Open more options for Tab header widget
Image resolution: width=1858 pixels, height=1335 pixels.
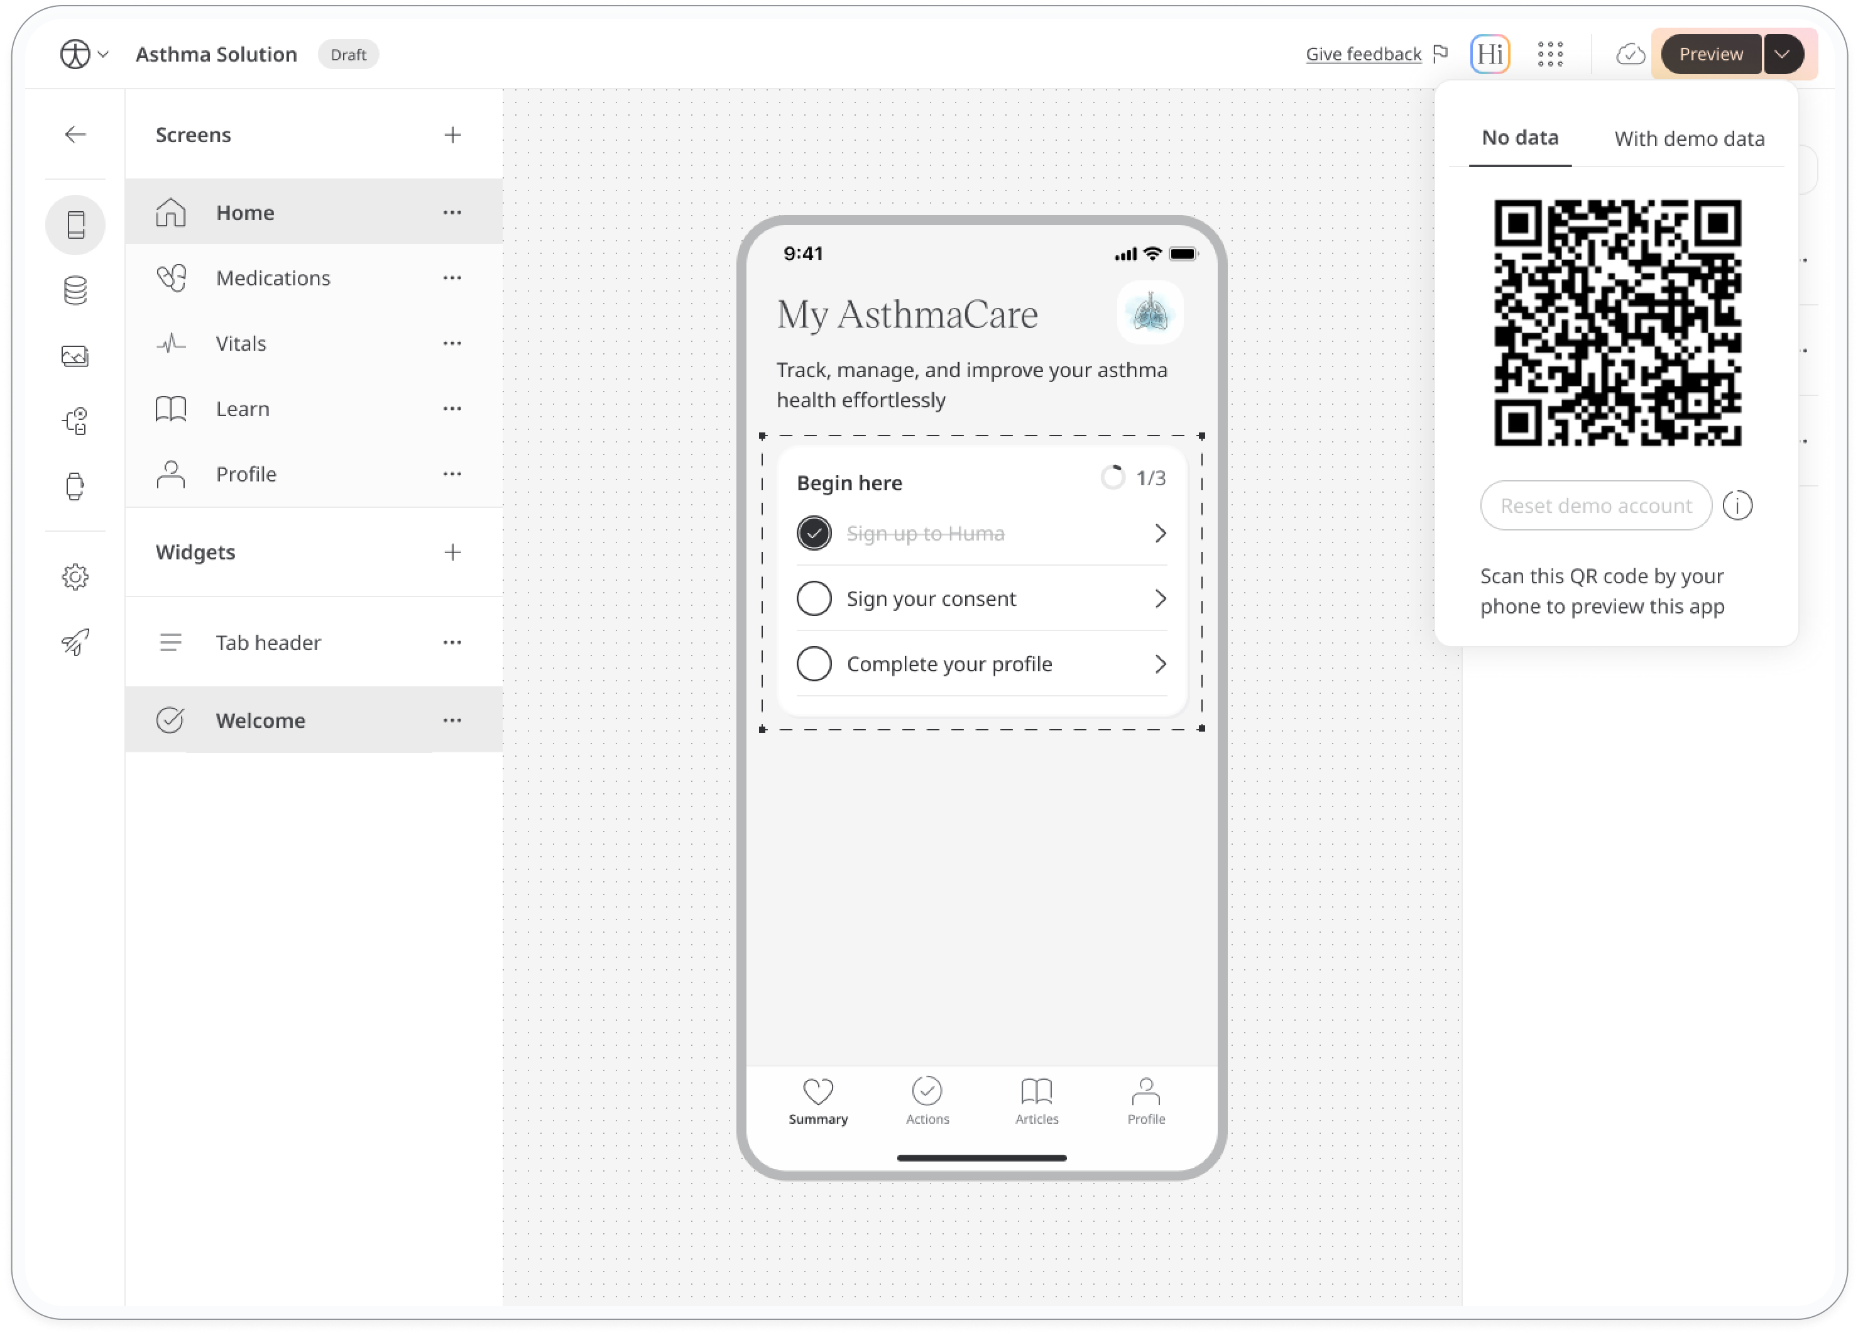click(x=452, y=642)
